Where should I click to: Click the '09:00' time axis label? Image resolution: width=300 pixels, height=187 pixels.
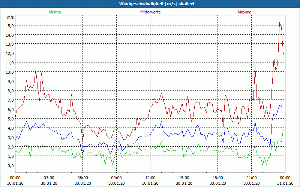click(x=116, y=178)
